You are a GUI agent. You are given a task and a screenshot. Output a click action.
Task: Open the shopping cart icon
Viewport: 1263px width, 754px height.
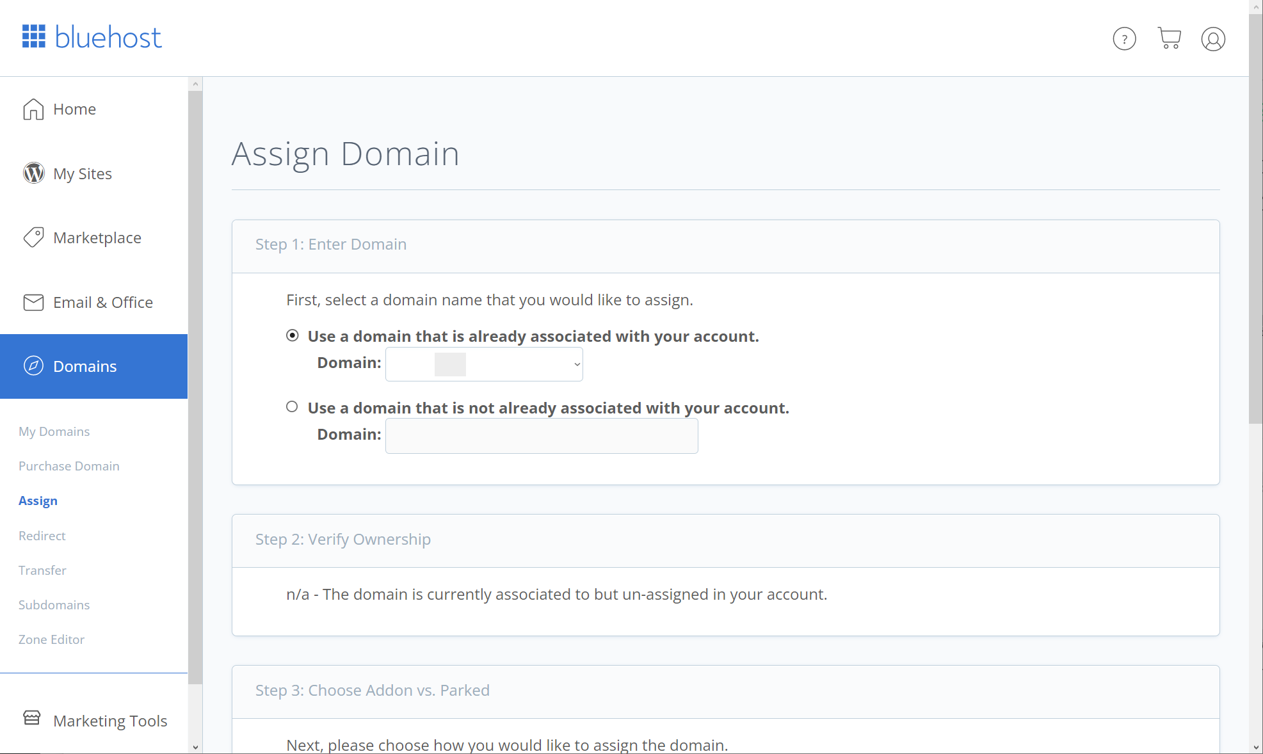coord(1170,38)
